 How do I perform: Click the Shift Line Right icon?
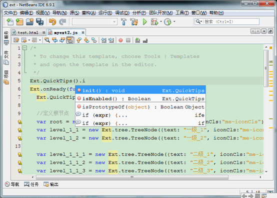tap(111, 40)
